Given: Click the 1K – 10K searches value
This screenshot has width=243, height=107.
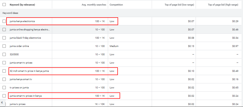Looking at the screenshot, I should click(x=100, y=104).
